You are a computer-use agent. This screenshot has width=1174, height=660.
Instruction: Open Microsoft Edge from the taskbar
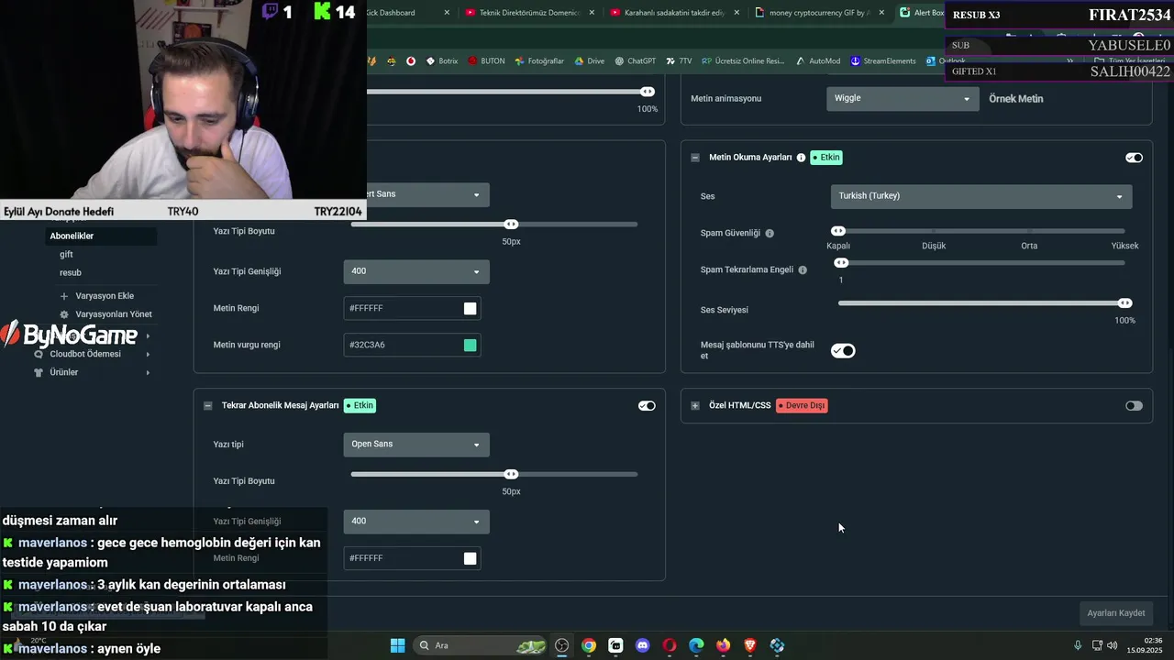pos(696,645)
